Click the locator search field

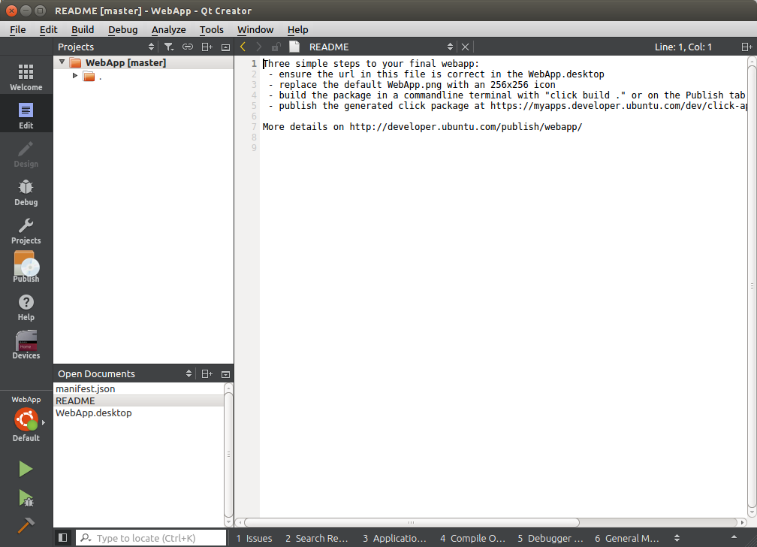click(151, 538)
